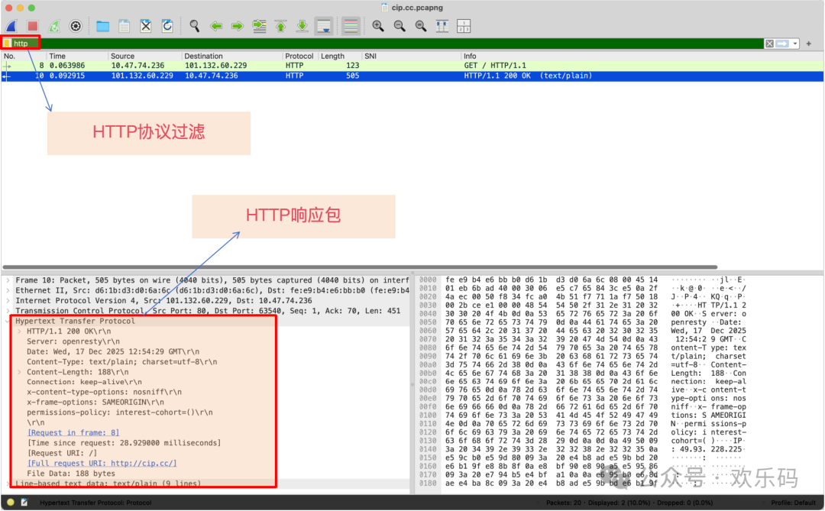Zoom in on packet text with the plus magnifier

(x=378, y=25)
